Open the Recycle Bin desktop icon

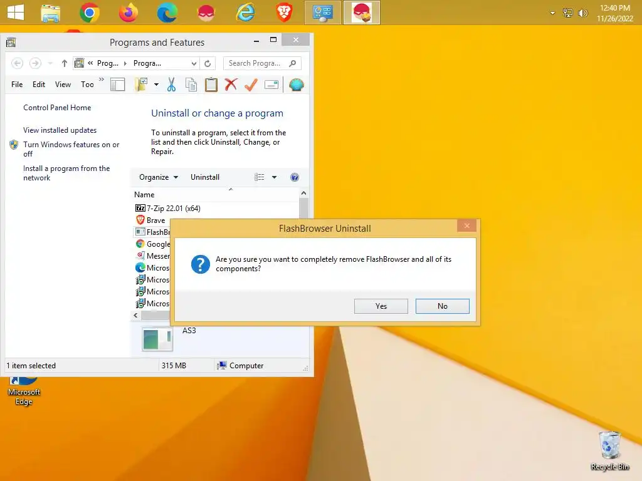click(609, 450)
